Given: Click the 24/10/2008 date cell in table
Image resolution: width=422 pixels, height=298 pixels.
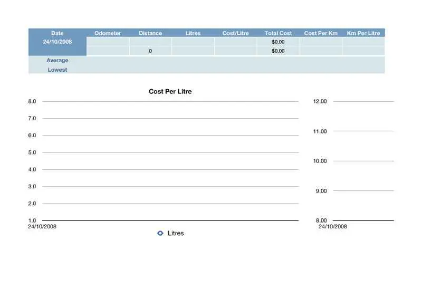Looking at the screenshot, I should 57,42.
